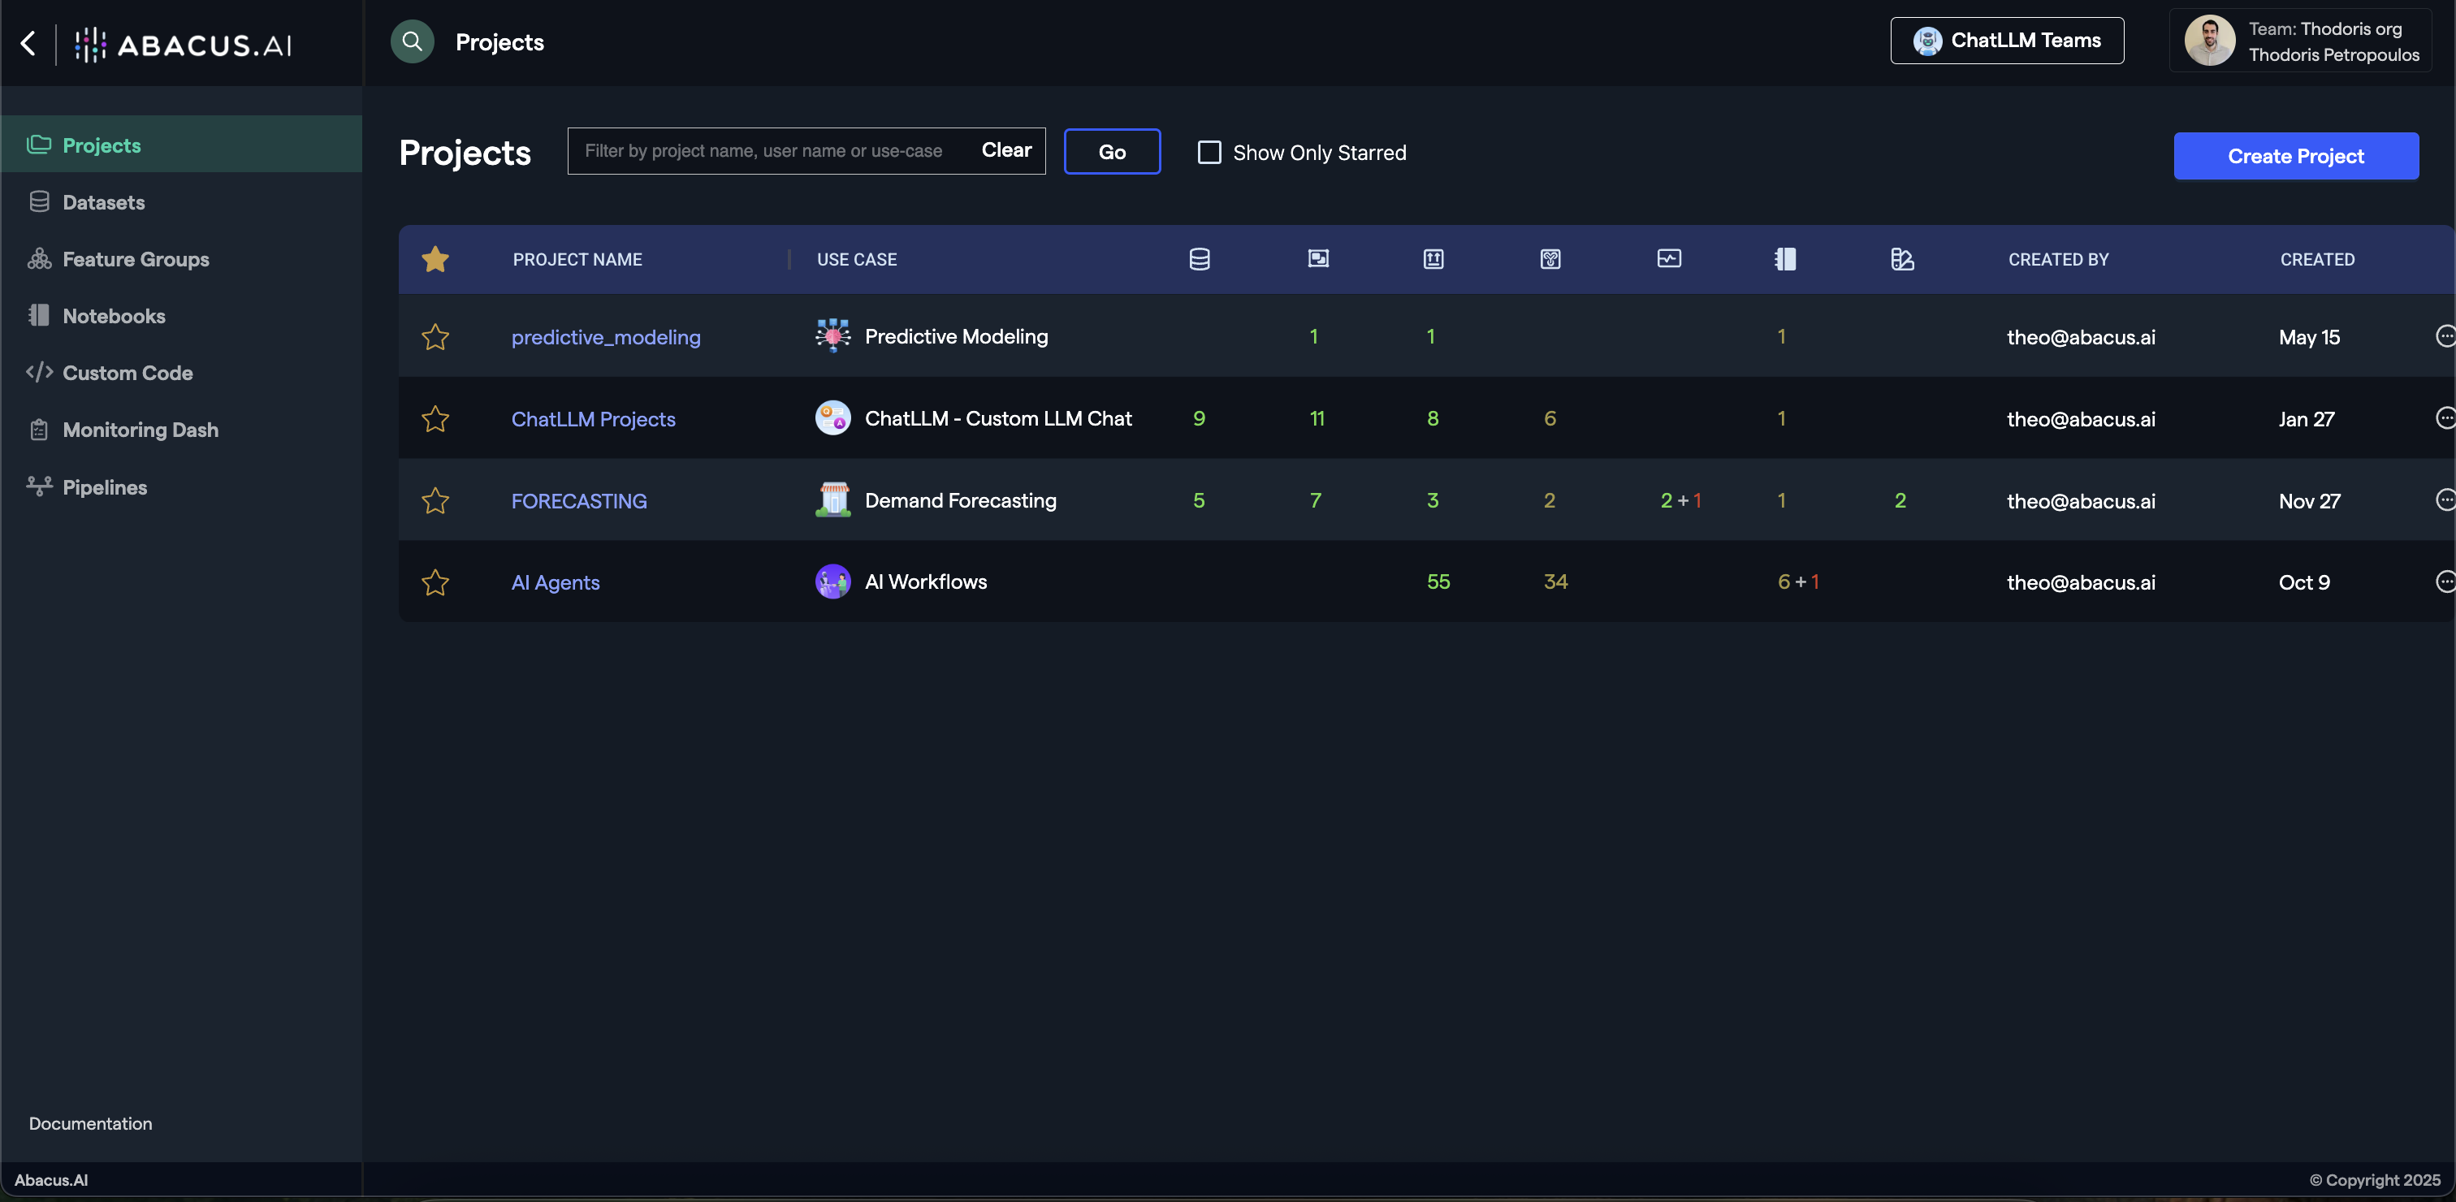Image resolution: width=2456 pixels, height=1202 pixels.
Task: Click the search magnifier icon
Action: tap(412, 42)
